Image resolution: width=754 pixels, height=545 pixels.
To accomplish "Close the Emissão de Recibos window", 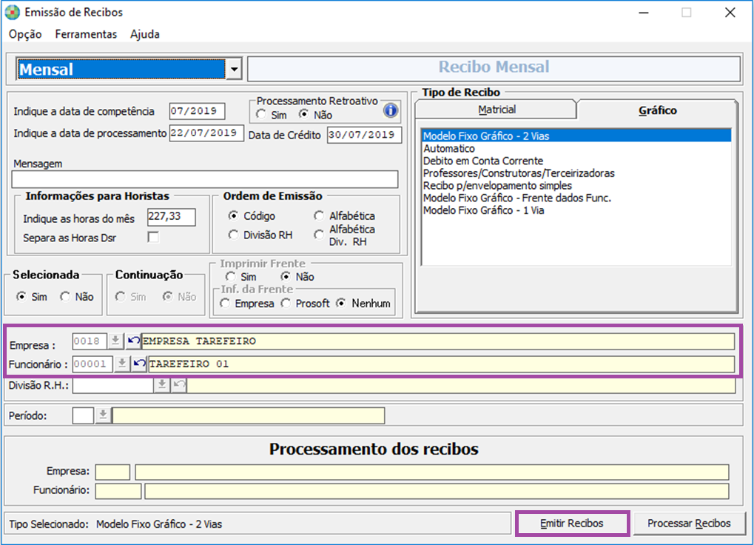I will pos(730,13).
